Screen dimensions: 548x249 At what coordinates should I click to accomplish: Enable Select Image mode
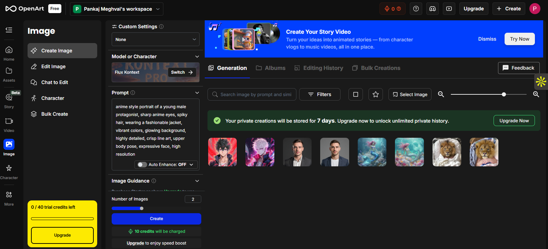click(x=410, y=94)
